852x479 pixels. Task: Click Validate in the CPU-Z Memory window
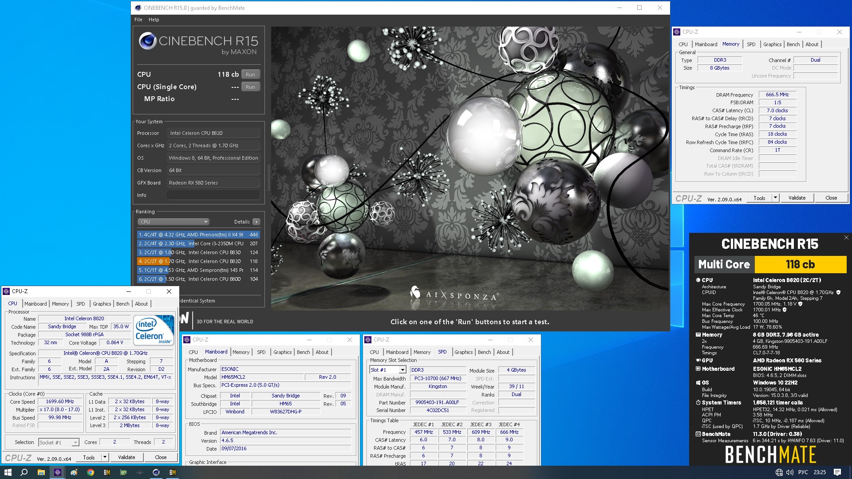(x=797, y=198)
